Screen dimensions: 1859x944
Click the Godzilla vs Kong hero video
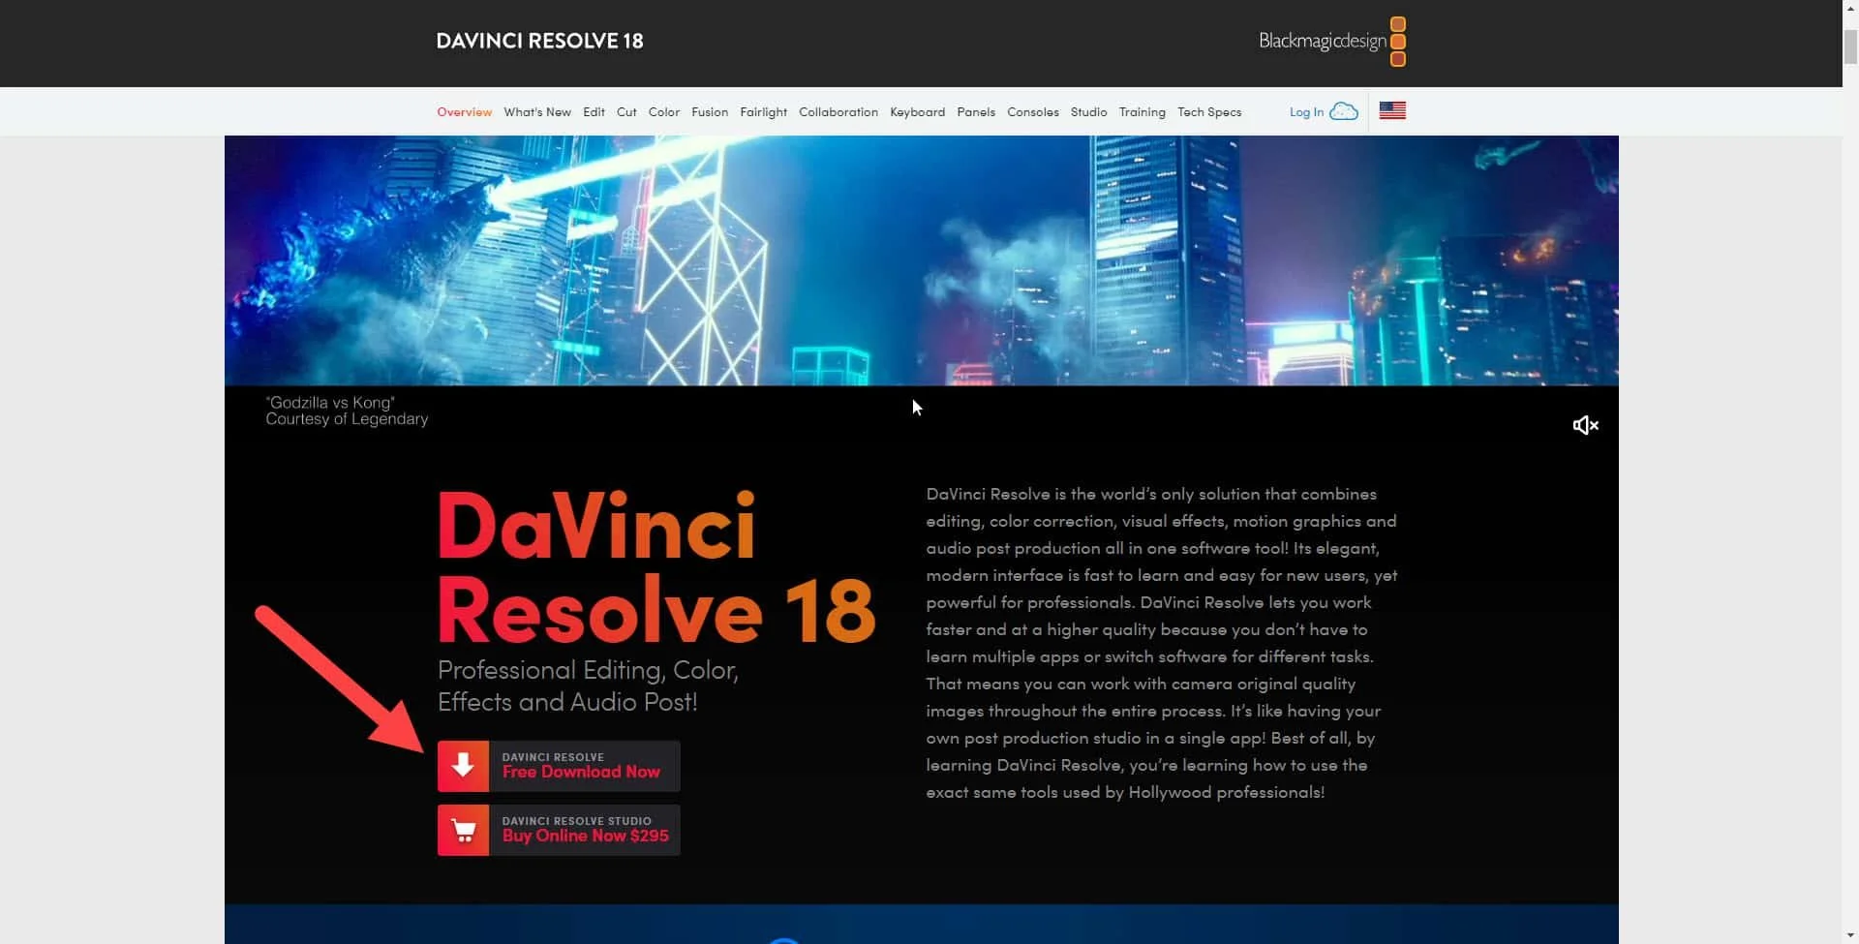pos(922,260)
